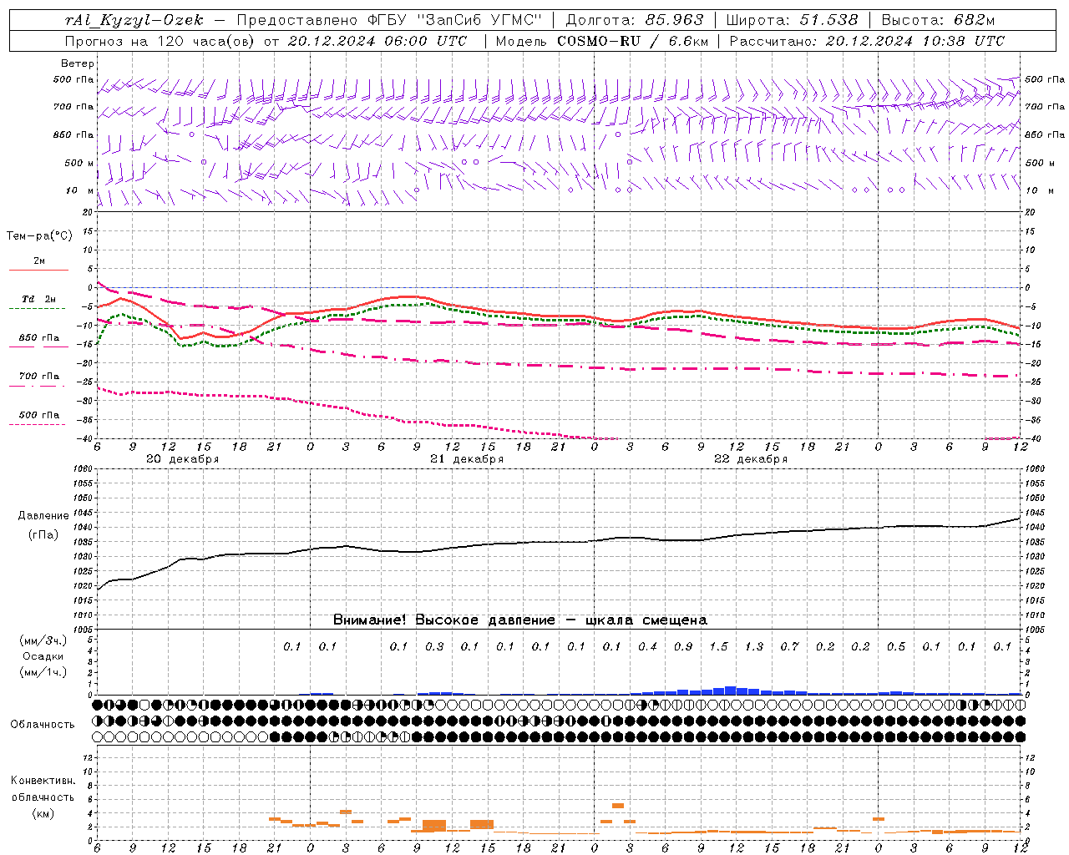1069x855 pixels.
Task: Click the '22 декабря' date label
Action: coord(751,459)
